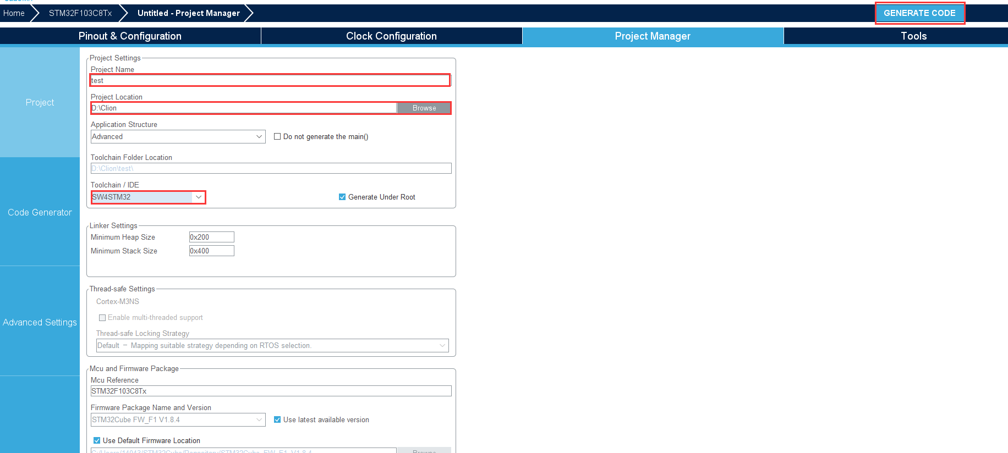
Task: Click the Toolchain Folder Location field
Action: (x=271, y=168)
